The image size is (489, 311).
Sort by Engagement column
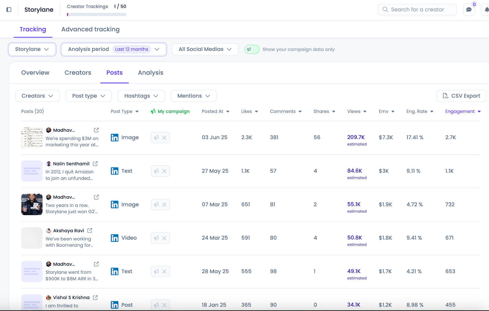(463, 111)
